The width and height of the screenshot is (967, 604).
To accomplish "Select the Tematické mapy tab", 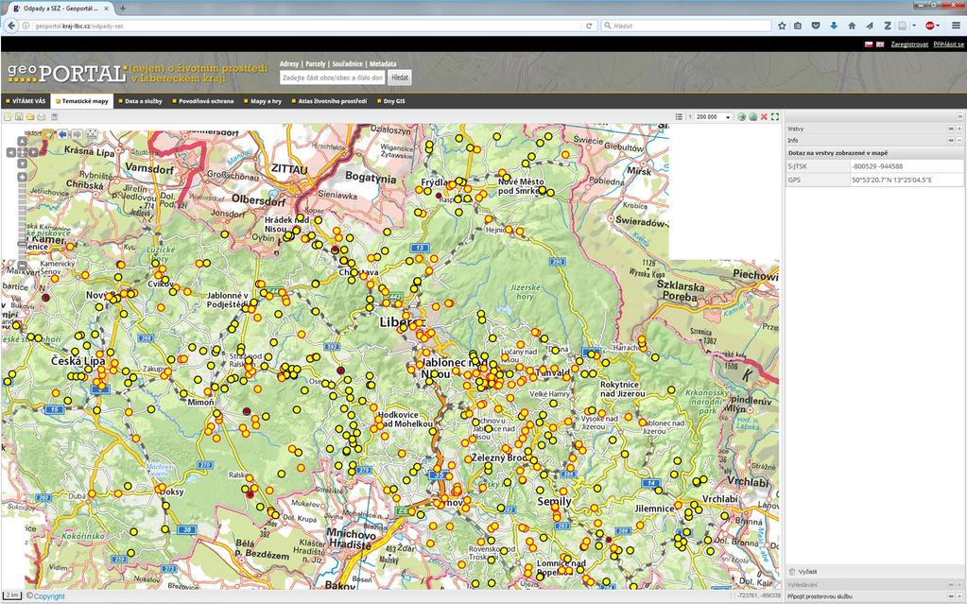I will coord(82,101).
